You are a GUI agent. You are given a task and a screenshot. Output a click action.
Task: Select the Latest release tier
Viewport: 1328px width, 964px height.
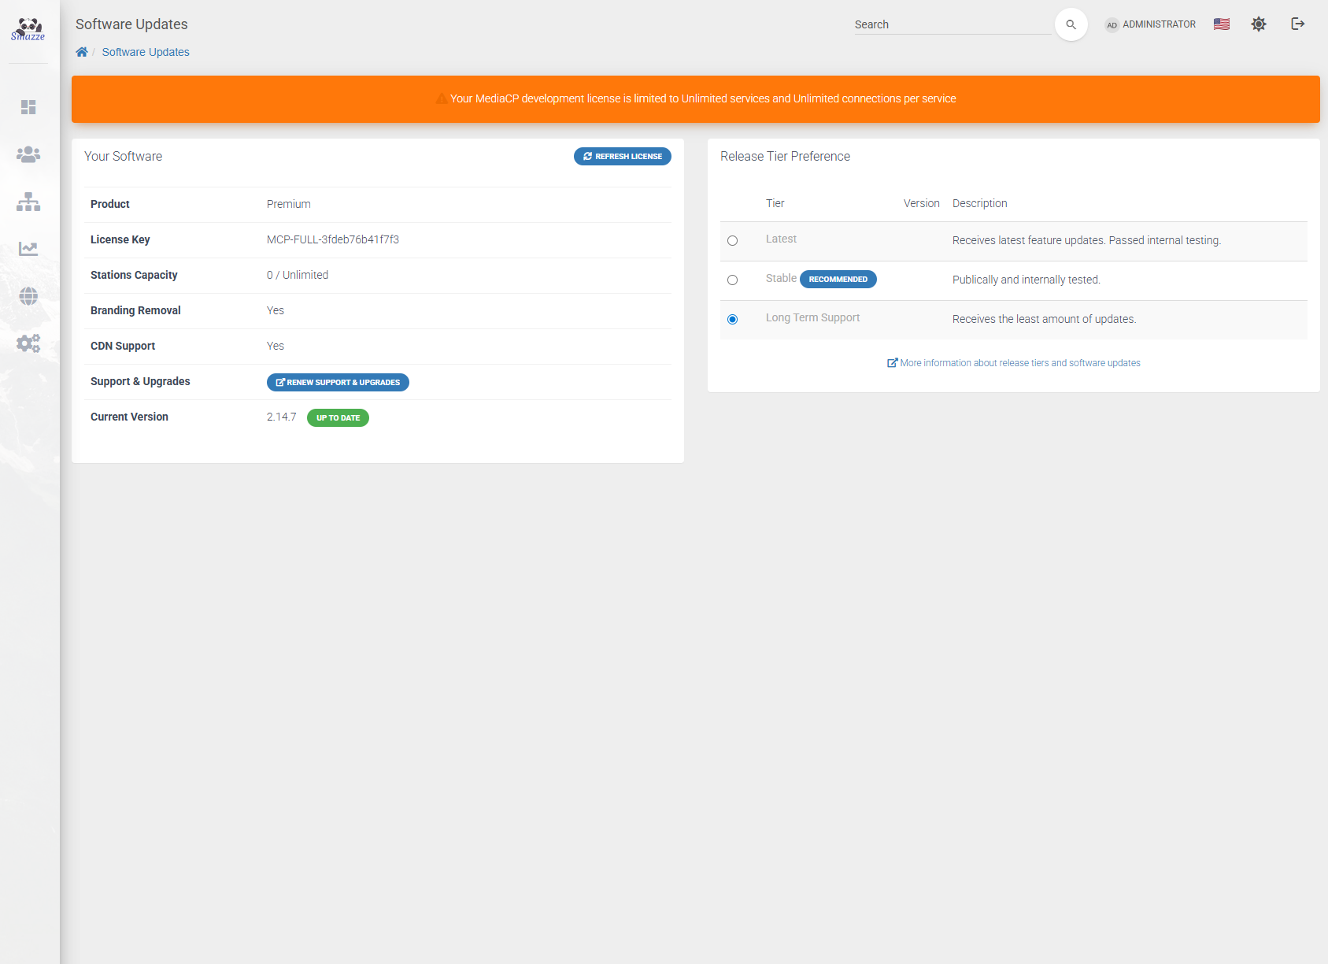733,241
